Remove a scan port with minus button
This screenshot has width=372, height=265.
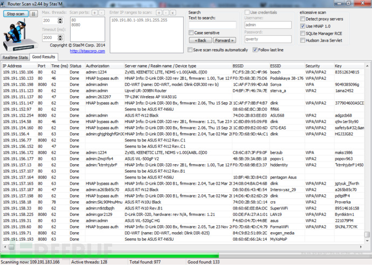(x=101, y=12)
